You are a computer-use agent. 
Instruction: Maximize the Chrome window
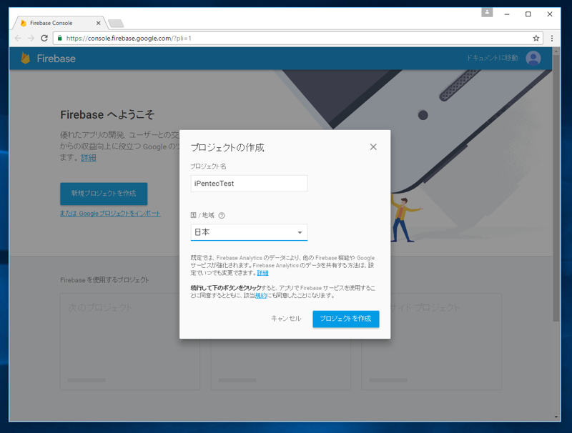528,14
